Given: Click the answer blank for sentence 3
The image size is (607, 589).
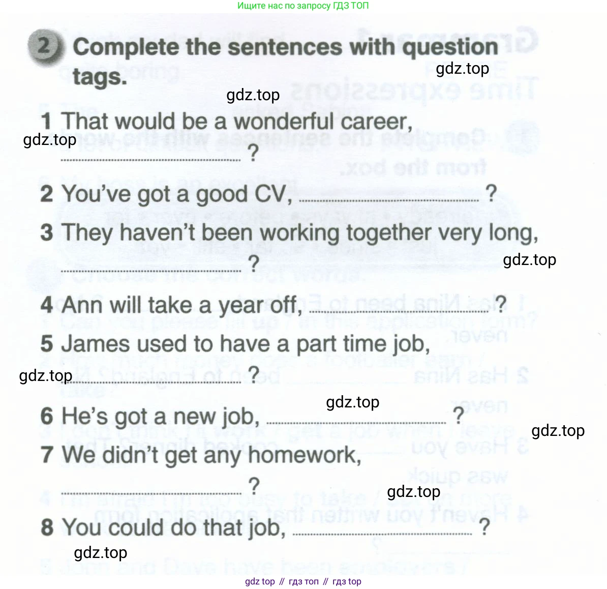Looking at the screenshot, I should coord(150,270).
